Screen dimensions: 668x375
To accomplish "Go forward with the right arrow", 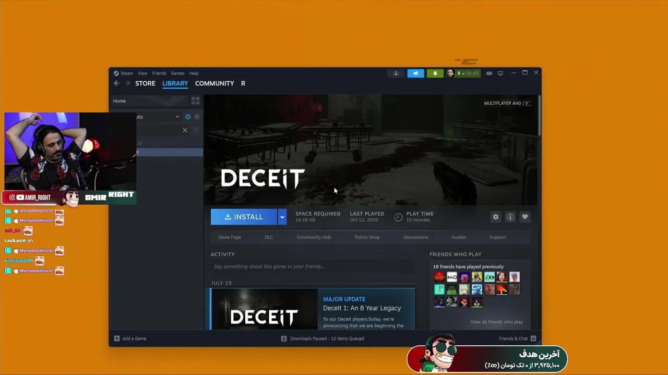I will click(x=127, y=83).
